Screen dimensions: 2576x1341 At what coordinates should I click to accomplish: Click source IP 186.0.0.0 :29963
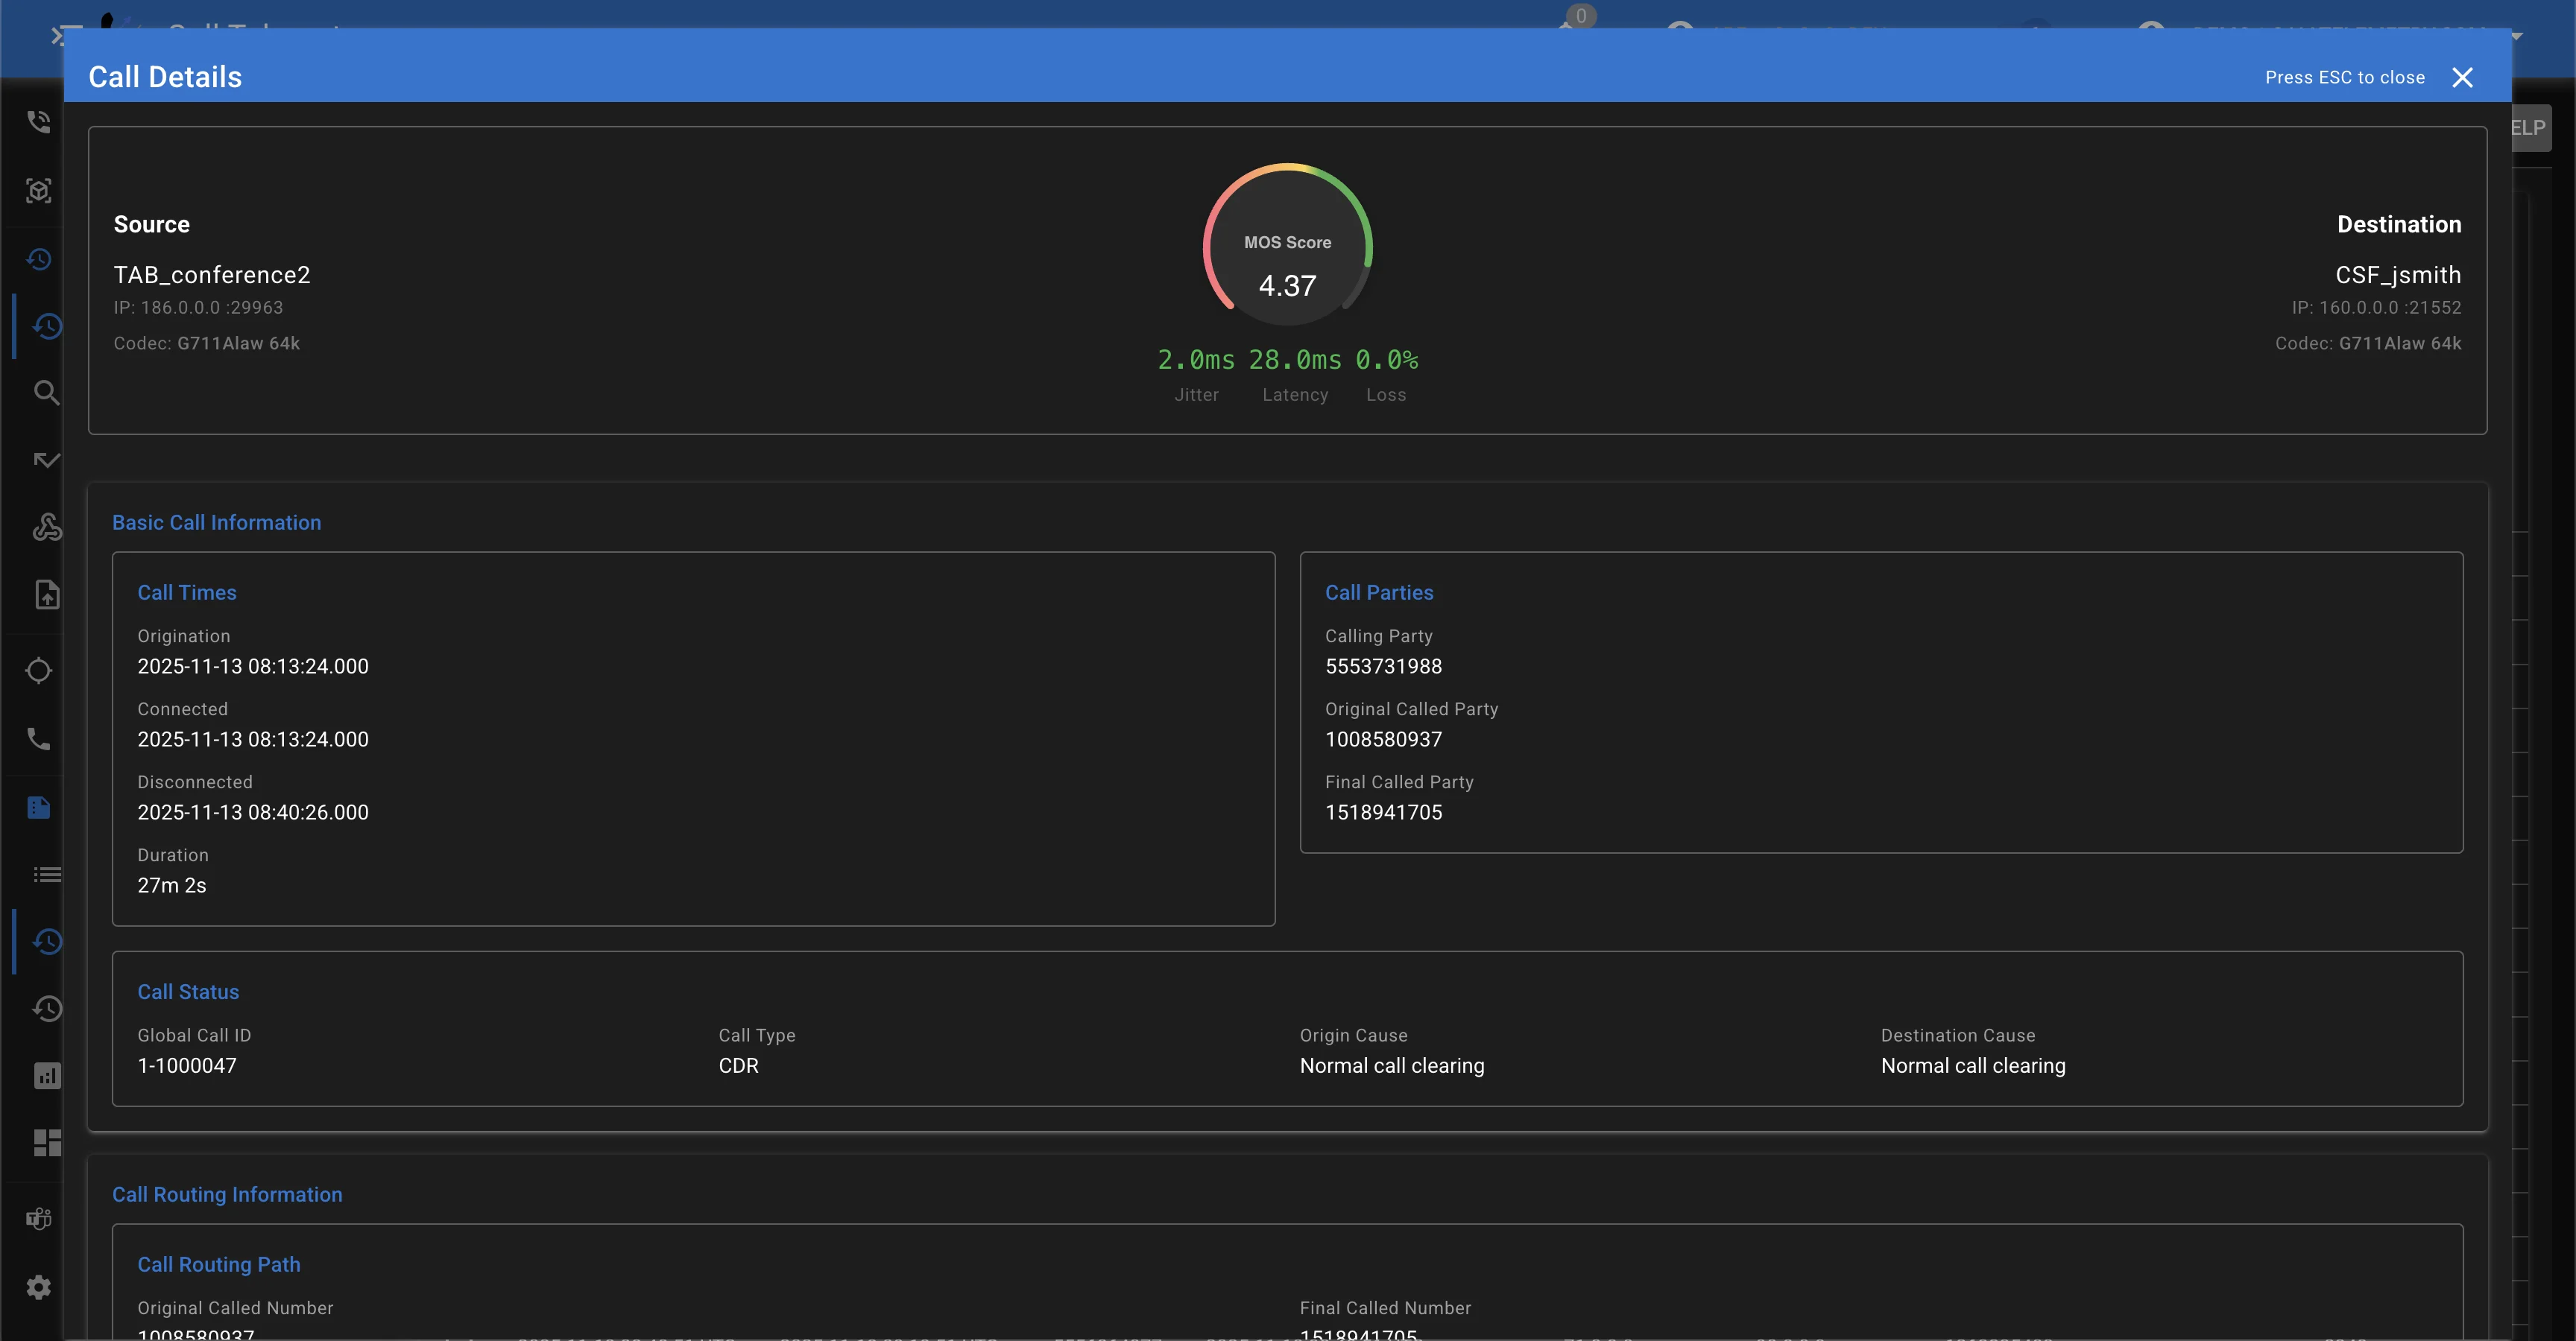click(198, 308)
